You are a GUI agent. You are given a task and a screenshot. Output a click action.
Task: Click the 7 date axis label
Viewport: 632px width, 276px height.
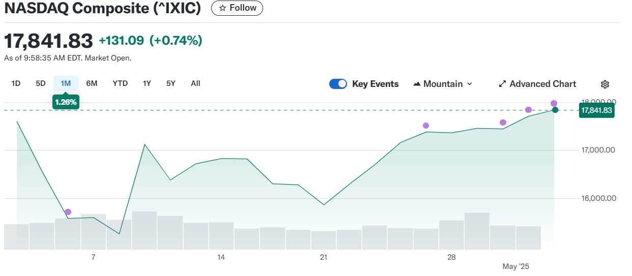(x=93, y=257)
